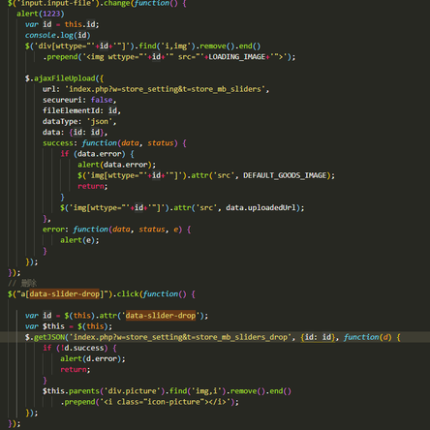430x430 pixels.
Task: Select the DEFAULT_GOODS_IMAGE constant
Action: pyautogui.click(x=285, y=175)
